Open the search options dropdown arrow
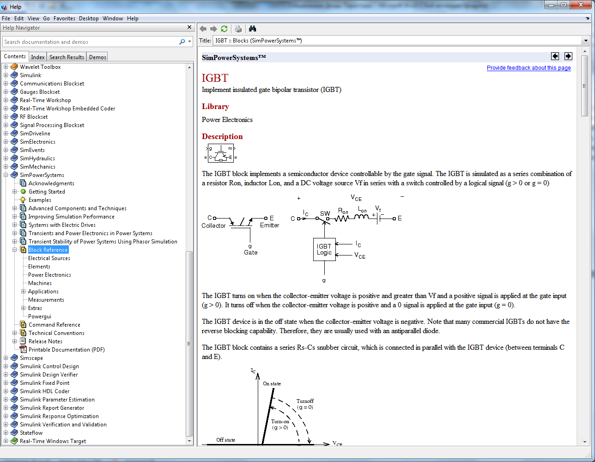The image size is (595, 462). pyautogui.click(x=189, y=42)
